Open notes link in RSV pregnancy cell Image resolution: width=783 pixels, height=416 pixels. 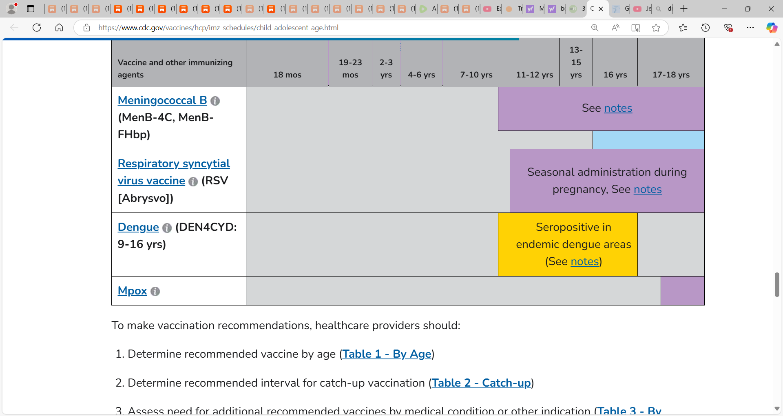pos(648,189)
